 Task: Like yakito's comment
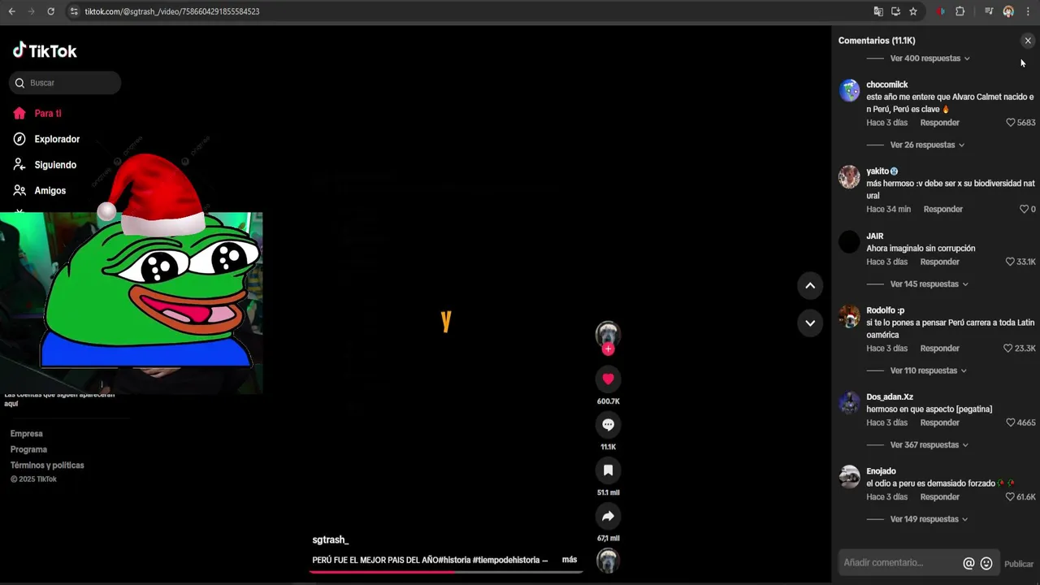coord(1024,209)
